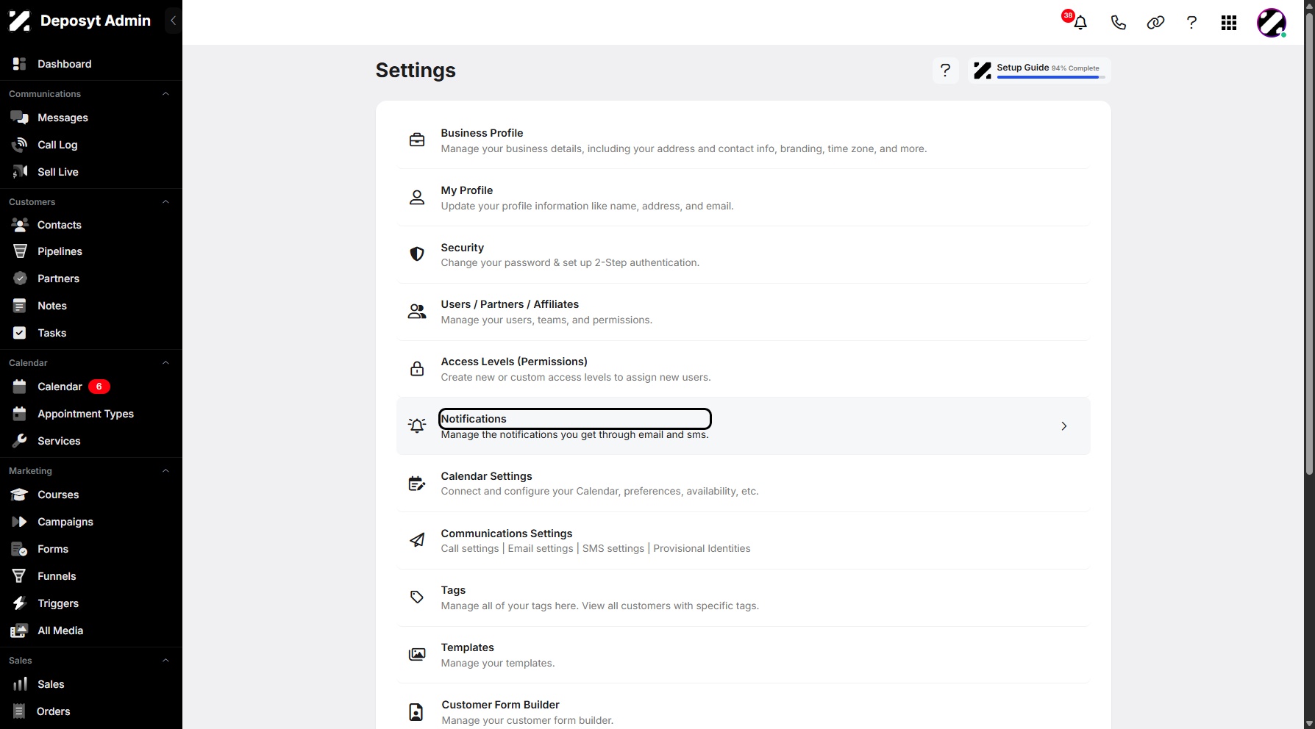The height and width of the screenshot is (729, 1315).
Task: Collapse the Calendar sidebar section
Action: coord(165,363)
